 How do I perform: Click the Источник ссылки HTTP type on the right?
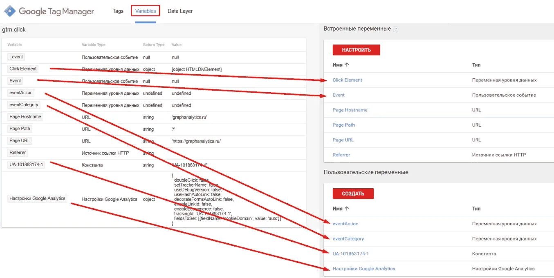pos(499,155)
